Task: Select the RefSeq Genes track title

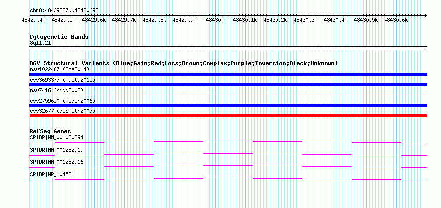Action: tap(51, 131)
